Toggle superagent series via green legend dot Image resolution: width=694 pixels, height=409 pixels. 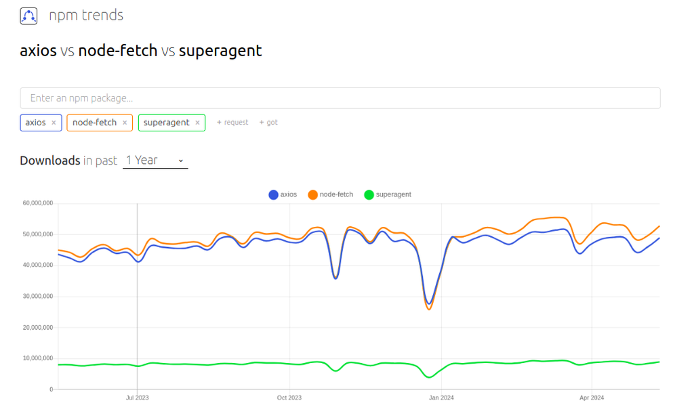tap(369, 195)
